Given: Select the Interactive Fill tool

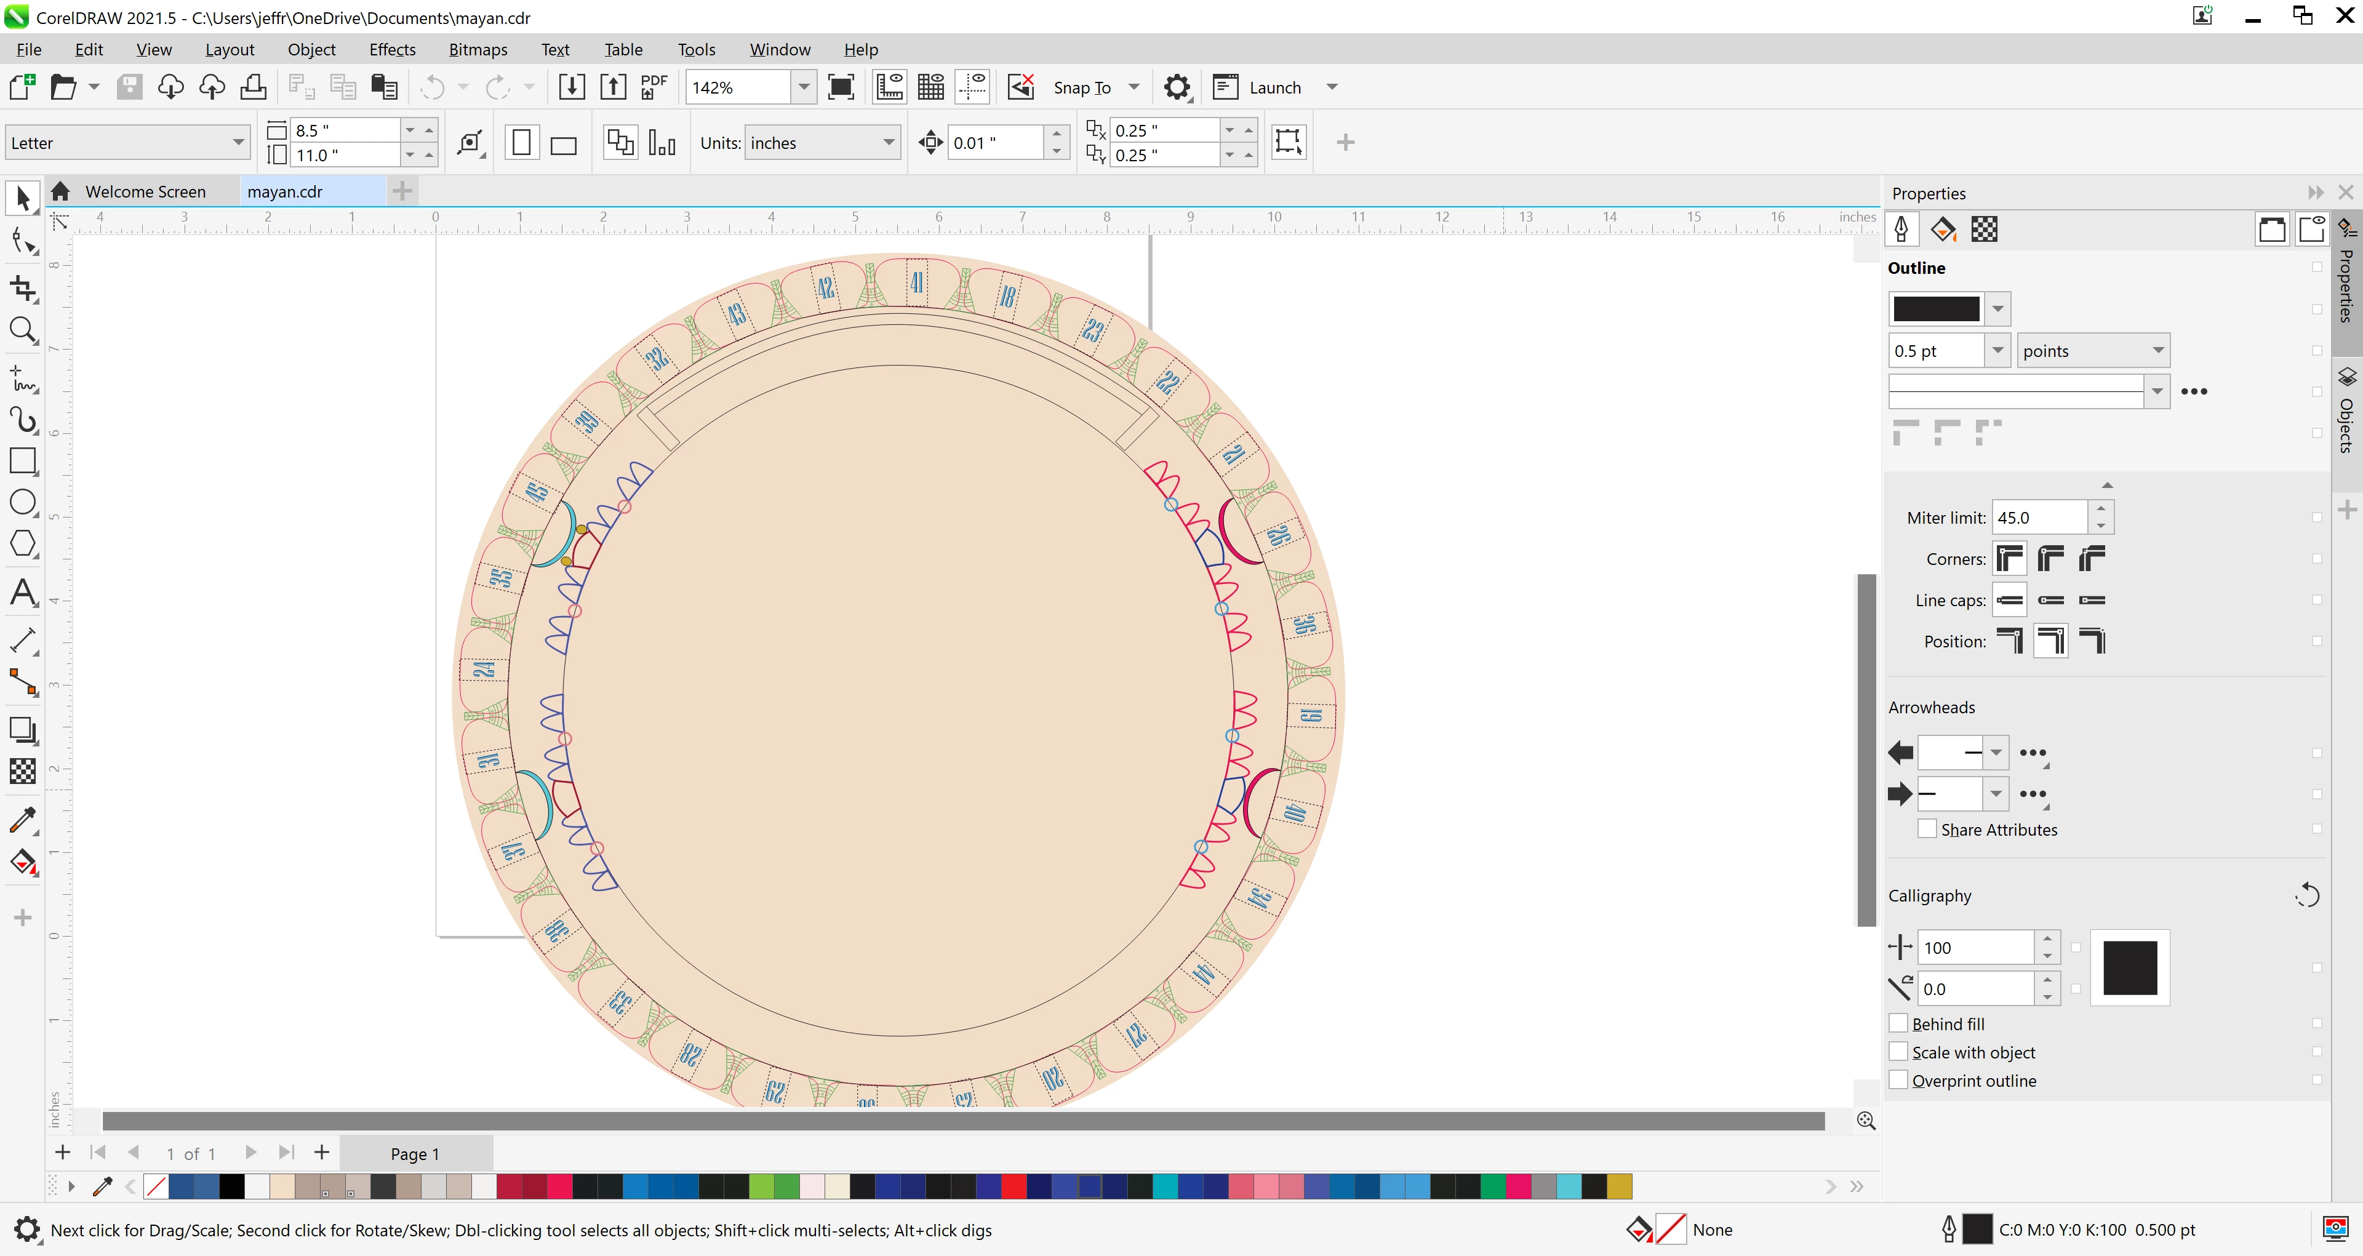Looking at the screenshot, I should tap(22, 862).
